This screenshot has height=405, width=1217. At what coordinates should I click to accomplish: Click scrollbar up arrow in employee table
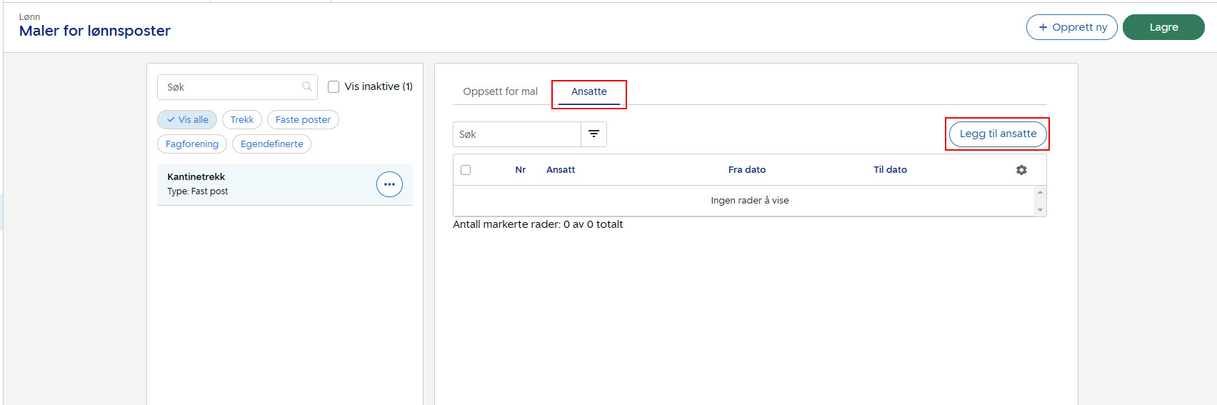1040,192
